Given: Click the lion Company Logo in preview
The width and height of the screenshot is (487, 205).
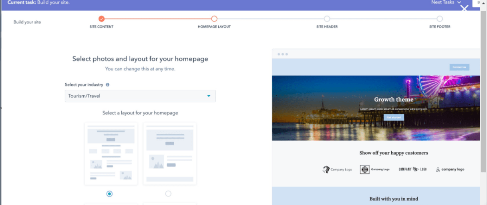Looking at the screenshot, I should tap(337, 170).
